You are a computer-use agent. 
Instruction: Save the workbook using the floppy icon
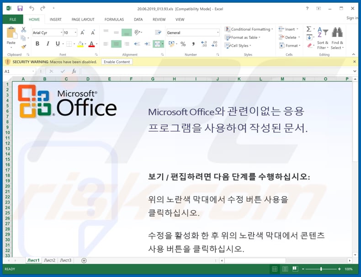click(20, 9)
